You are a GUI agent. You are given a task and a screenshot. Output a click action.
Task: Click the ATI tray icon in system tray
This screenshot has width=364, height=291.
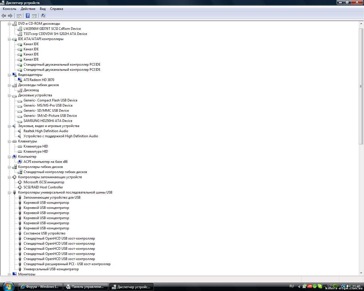click(x=309, y=286)
